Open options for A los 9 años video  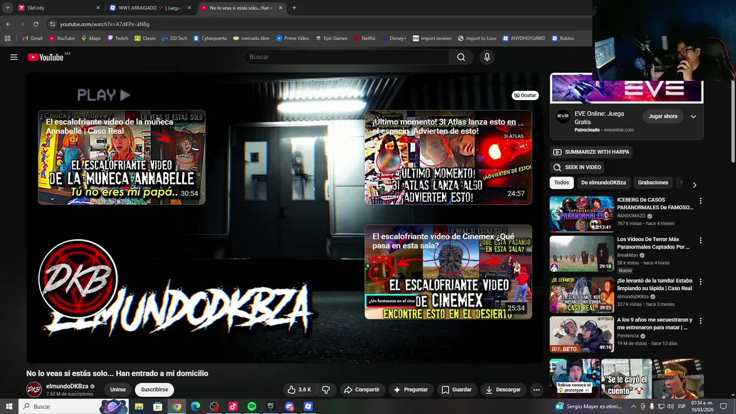(700, 321)
